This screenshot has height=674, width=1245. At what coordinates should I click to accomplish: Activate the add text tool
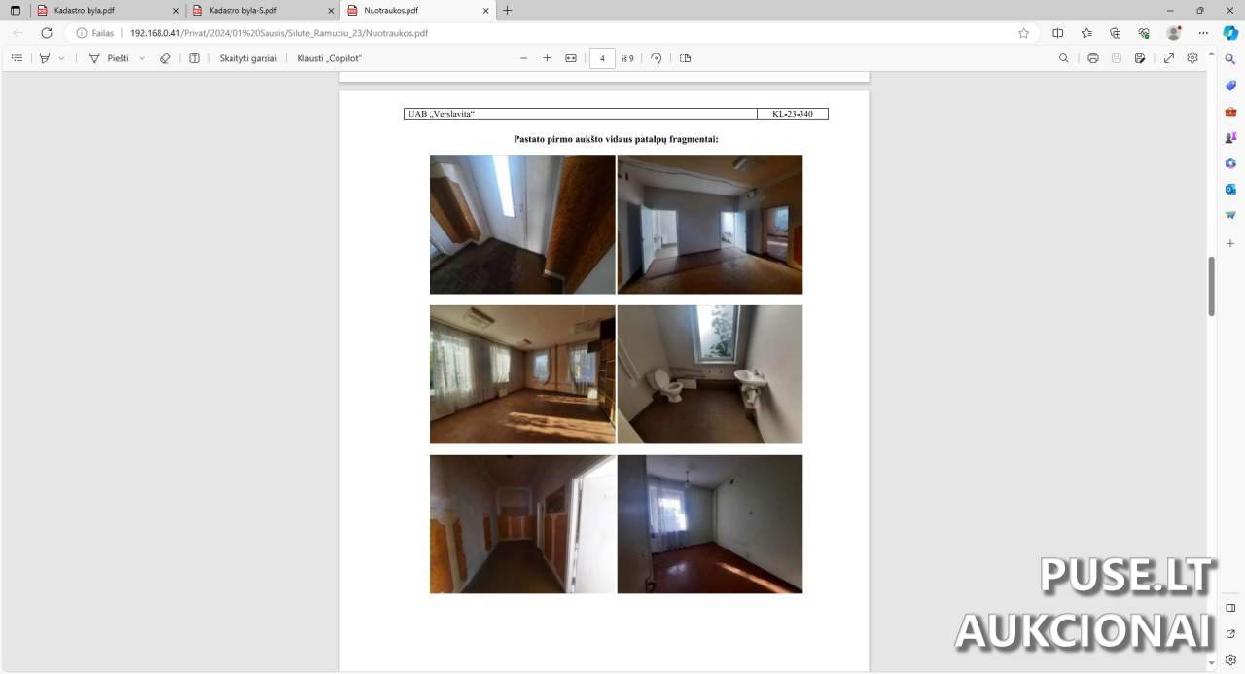(195, 58)
